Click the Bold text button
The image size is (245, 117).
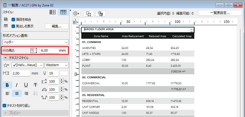[7, 85]
